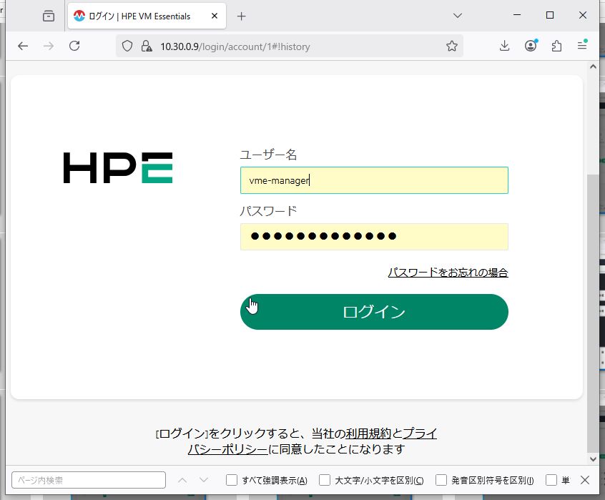Click the shield tracking protection icon
This screenshot has height=500, width=605.
pos(127,46)
